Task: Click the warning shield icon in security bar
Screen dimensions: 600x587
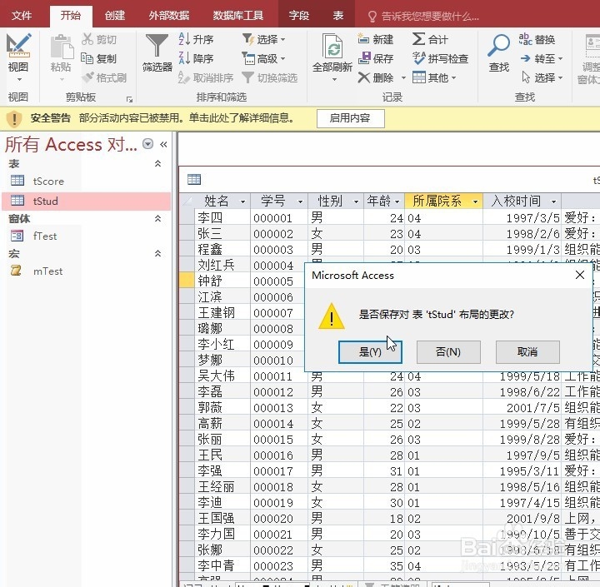Action: pyautogui.click(x=14, y=118)
